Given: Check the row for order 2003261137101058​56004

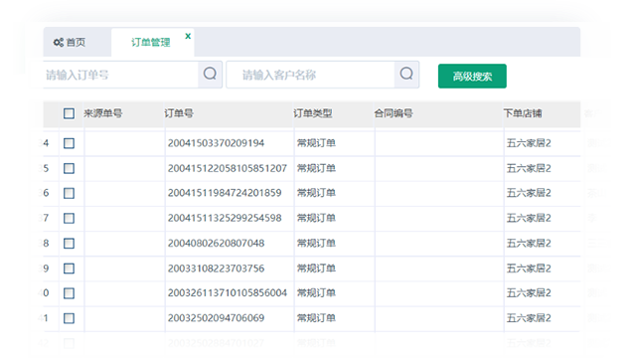Looking at the screenshot, I should (x=69, y=293).
